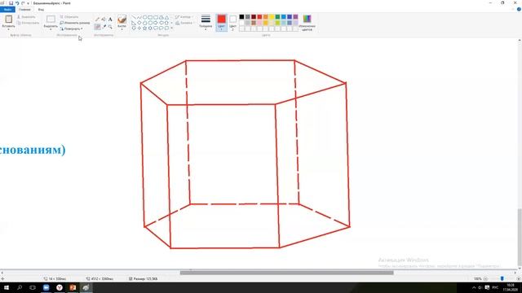This screenshot has height=293, width=522.
Task: Select the Pencil tool
Action: [98, 20]
